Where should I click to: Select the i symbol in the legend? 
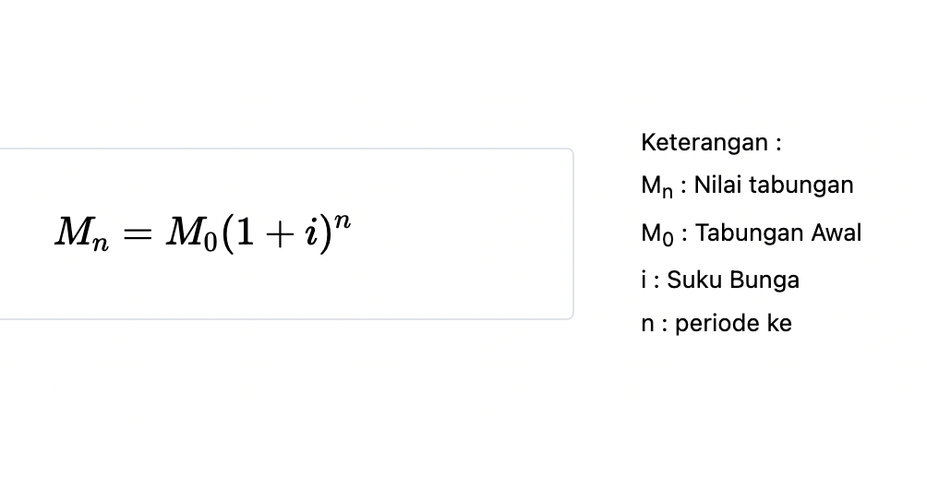(644, 280)
